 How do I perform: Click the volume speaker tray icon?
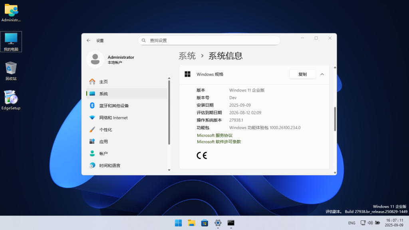(x=370, y=223)
